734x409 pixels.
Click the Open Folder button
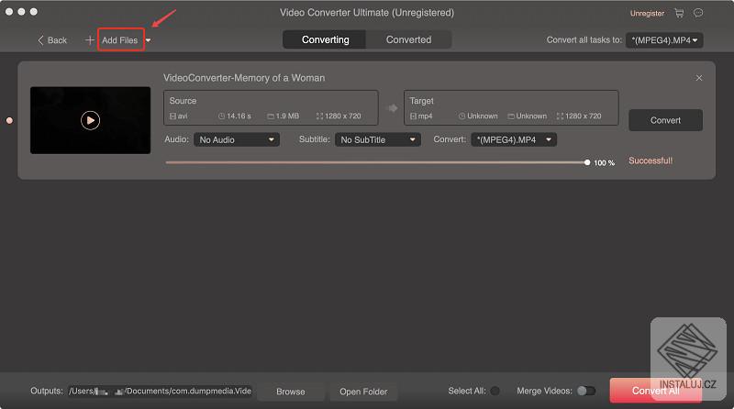(363, 392)
